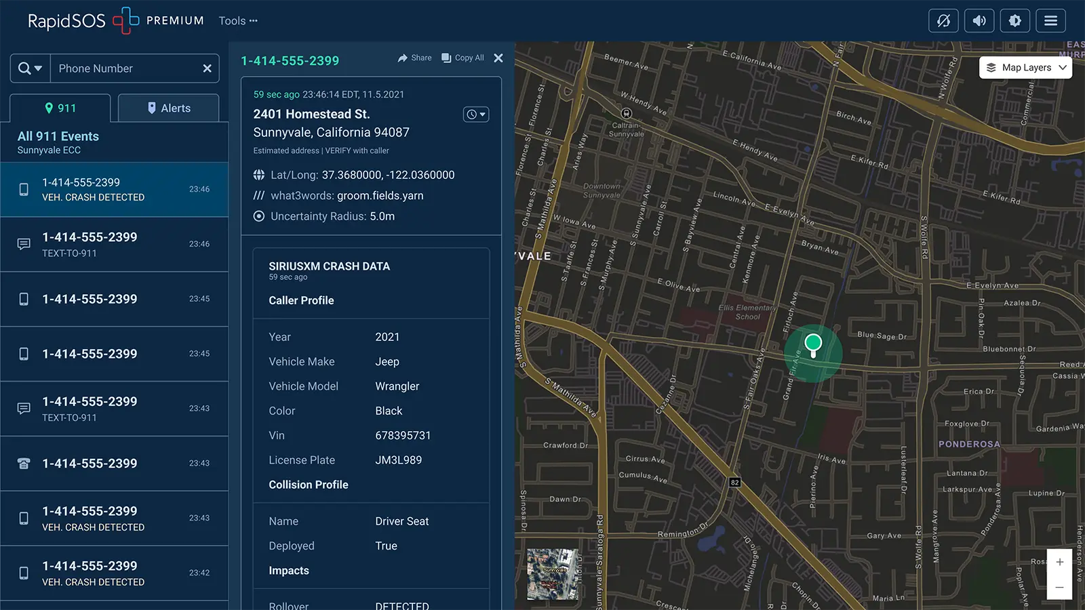
Task: Open the 23:46 Text-to-911 event
Action: click(x=114, y=244)
